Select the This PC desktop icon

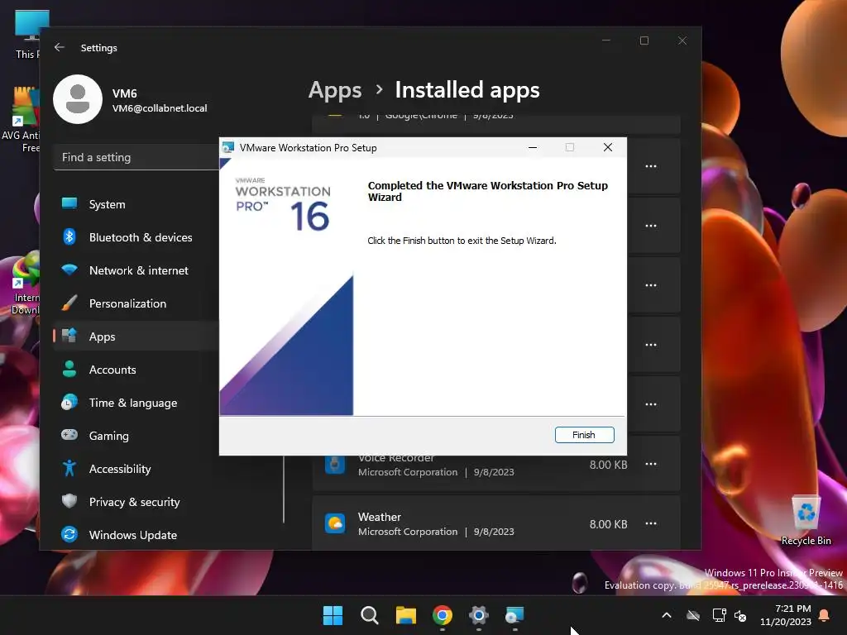[x=27, y=34]
